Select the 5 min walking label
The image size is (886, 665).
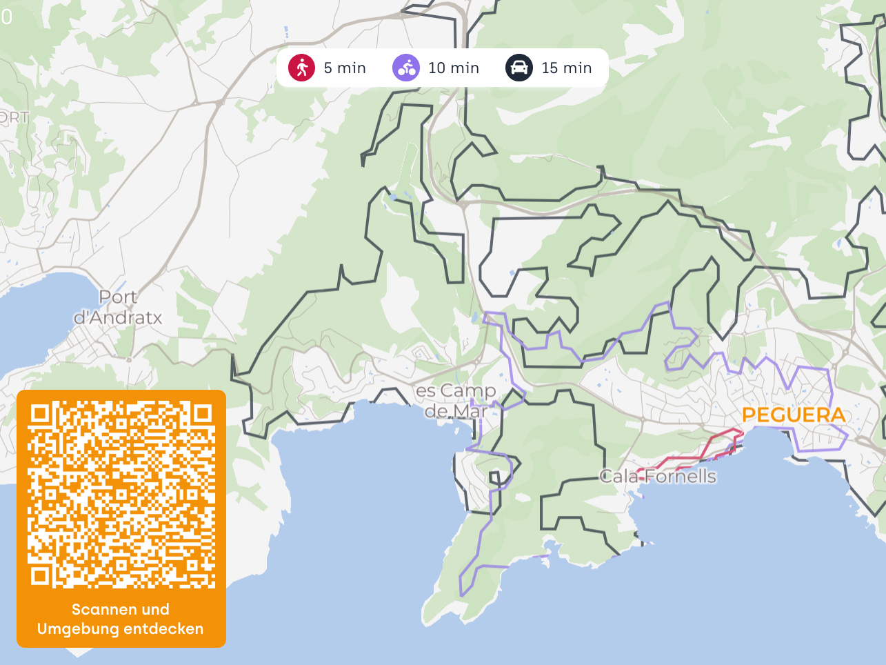point(345,68)
